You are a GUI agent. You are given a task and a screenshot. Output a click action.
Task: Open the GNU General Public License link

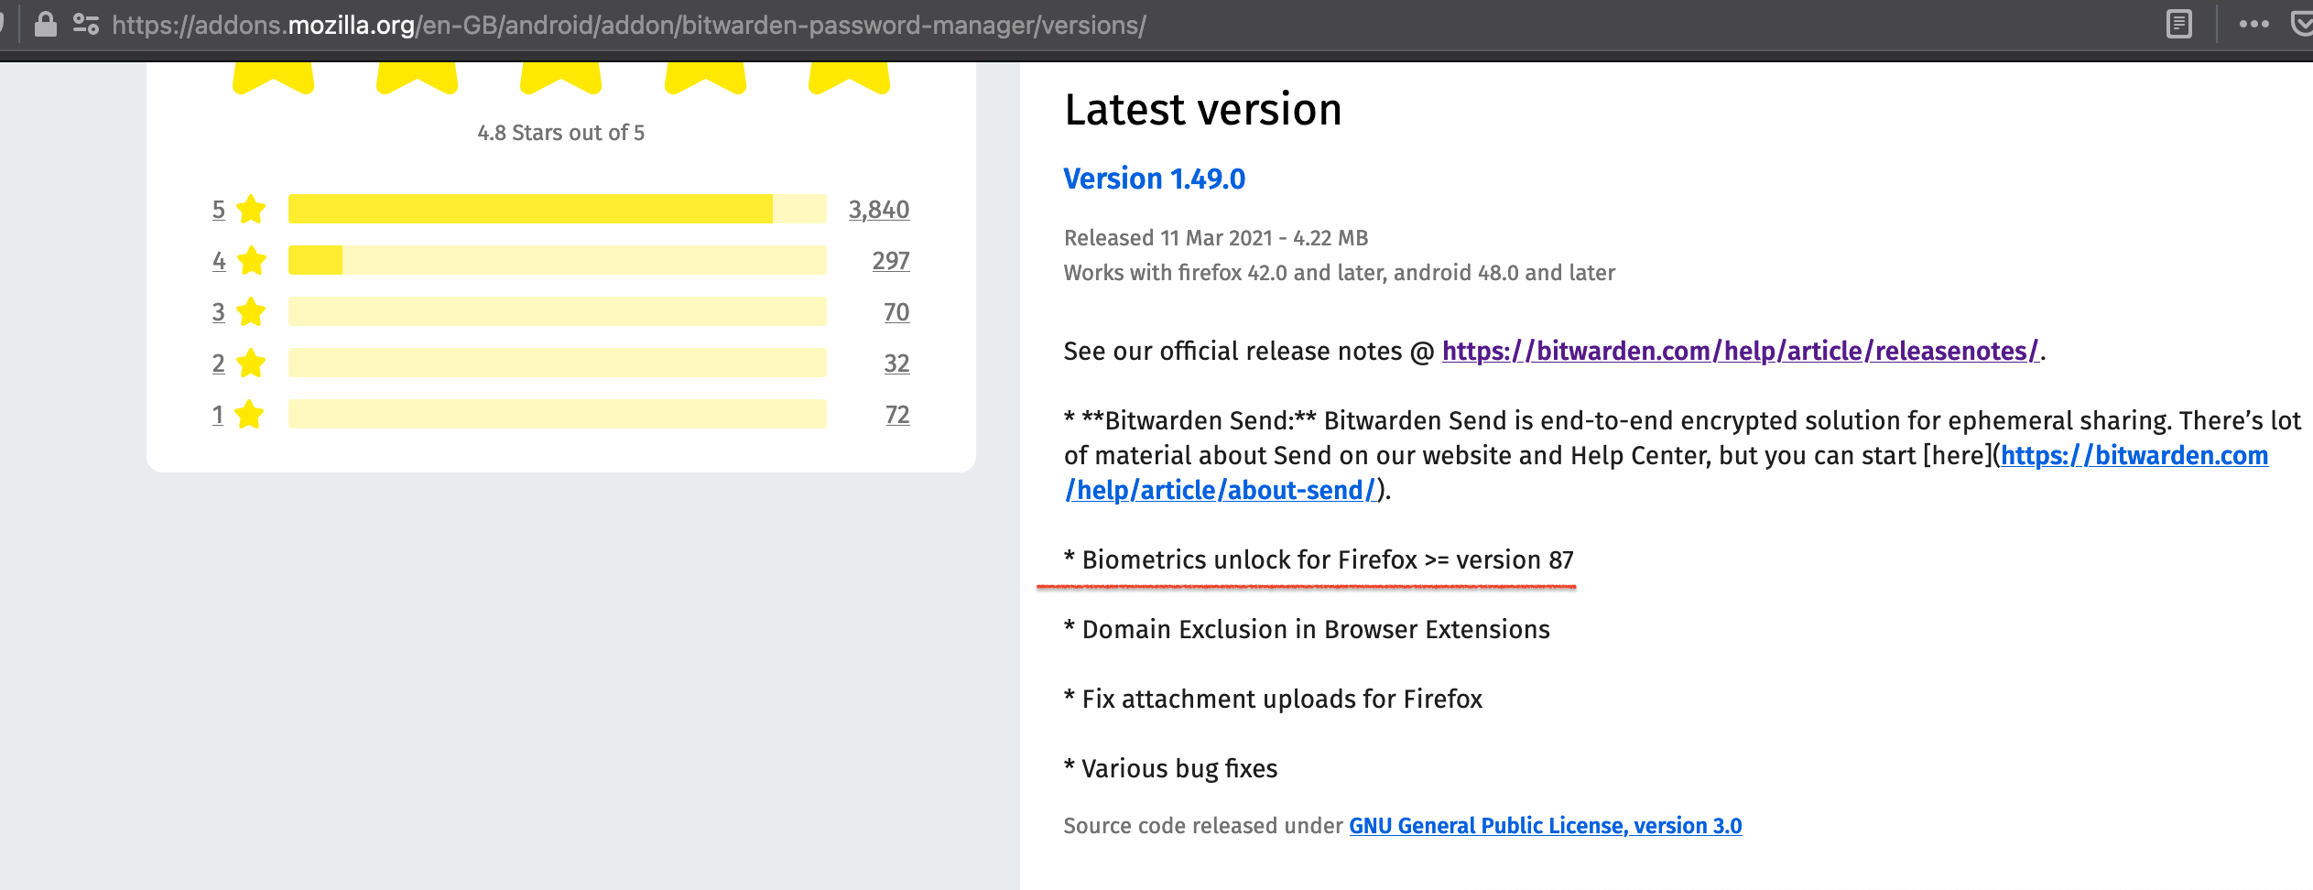pos(1547,825)
